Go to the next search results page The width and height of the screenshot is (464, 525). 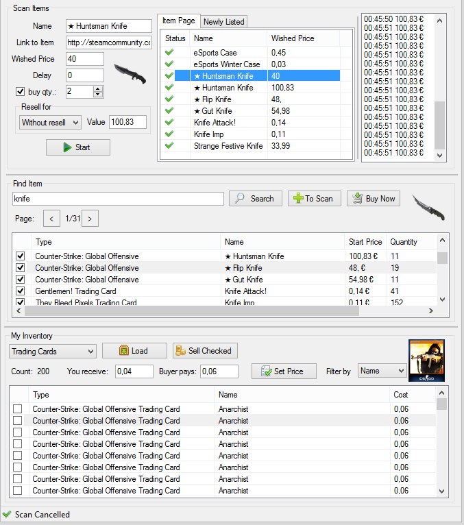coord(90,219)
